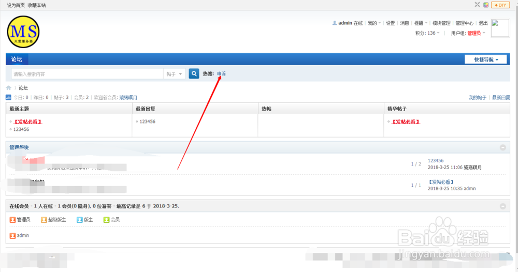
Task: Click the statistics chart icon
Action: click(8, 97)
